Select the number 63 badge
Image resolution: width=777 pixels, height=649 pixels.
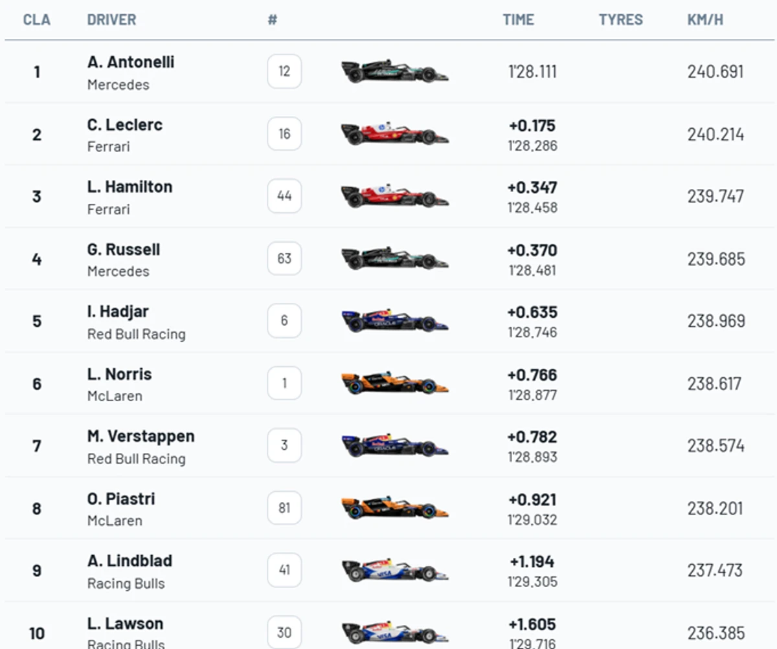click(x=284, y=258)
